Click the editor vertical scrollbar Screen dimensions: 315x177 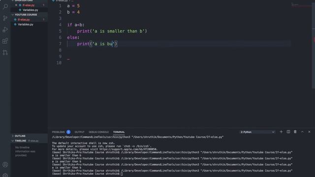tap(314, 46)
